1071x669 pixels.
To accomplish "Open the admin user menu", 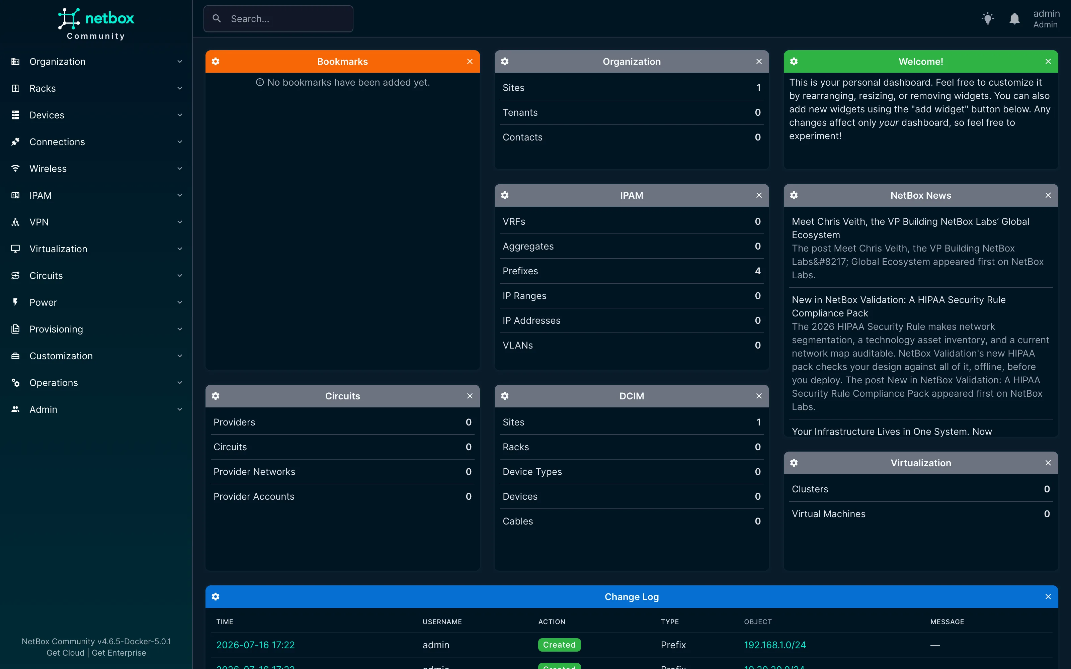I will [1046, 19].
